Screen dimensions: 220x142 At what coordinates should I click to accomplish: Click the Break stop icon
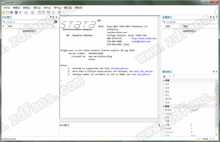point(59,13)
